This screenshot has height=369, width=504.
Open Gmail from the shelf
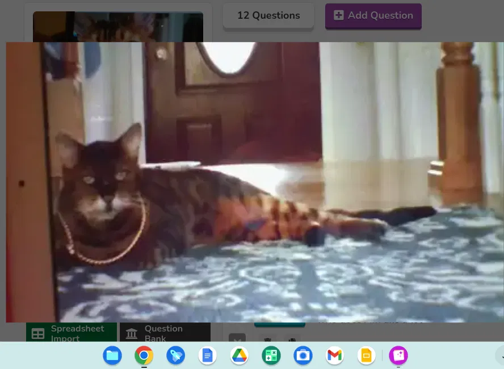[335, 355]
